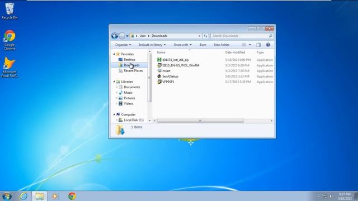Image resolution: width=358 pixels, height=201 pixels.
Task: Sort the file list by the Name column
Action: [161, 52]
